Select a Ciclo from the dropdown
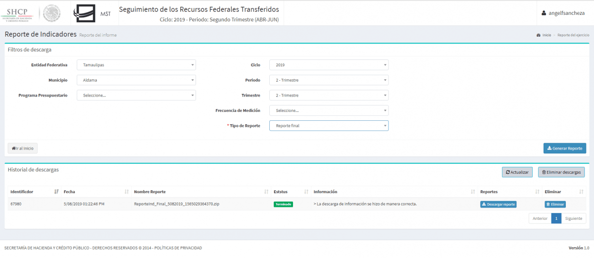This screenshot has width=594, height=258. point(329,65)
